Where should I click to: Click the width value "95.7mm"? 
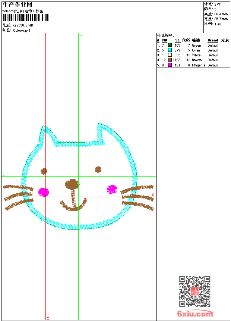(x=221, y=19)
